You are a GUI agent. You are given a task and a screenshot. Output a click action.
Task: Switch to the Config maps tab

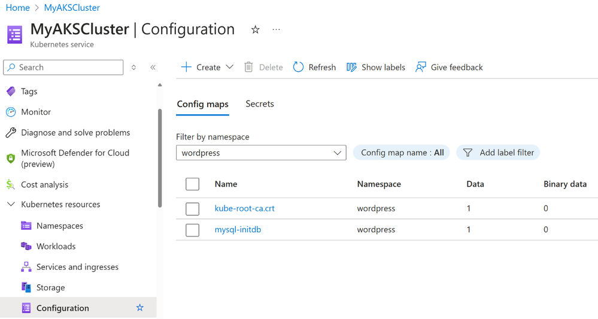pyautogui.click(x=202, y=104)
